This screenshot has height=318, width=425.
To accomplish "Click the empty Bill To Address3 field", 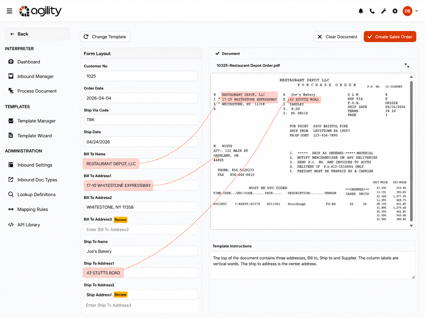I will pyautogui.click(x=141, y=230).
